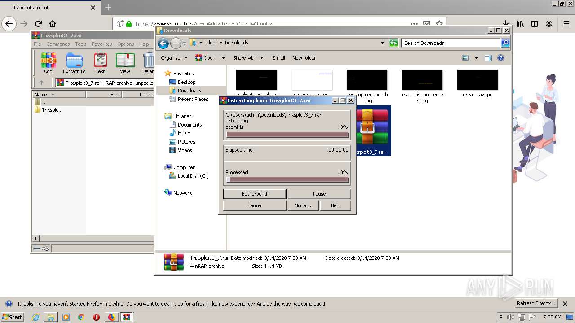The width and height of the screenshot is (575, 323).
Task: Click the Test toolbar icon in WinRAR
Action: pyautogui.click(x=100, y=63)
